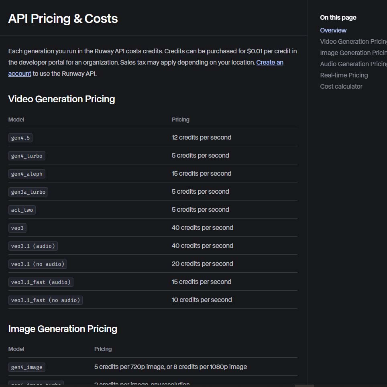This screenshot has width=387, height=387.
Task: Select Overview in the page navigation
Action: point(333,30)
